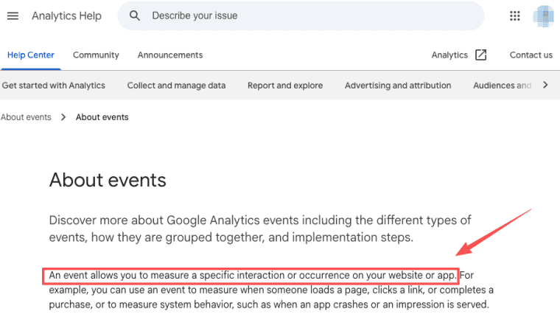
Task: Switch to the Community tab
Action: tap(96, 55)
